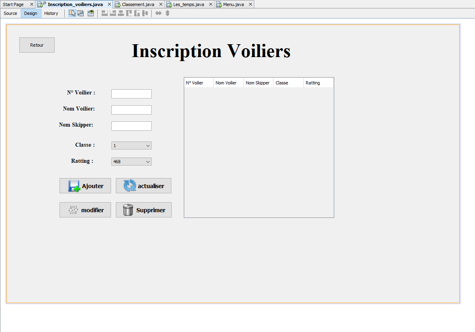Open the Classement.java tab
The image size is (475, 332).
click(x=138, y=4)
